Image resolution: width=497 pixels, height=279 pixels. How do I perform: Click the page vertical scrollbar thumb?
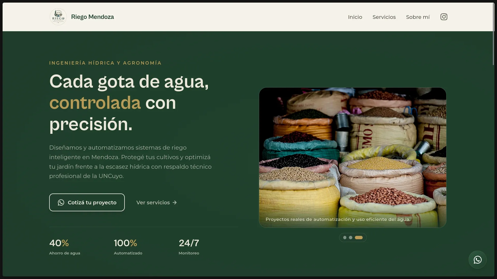[493, 34]
